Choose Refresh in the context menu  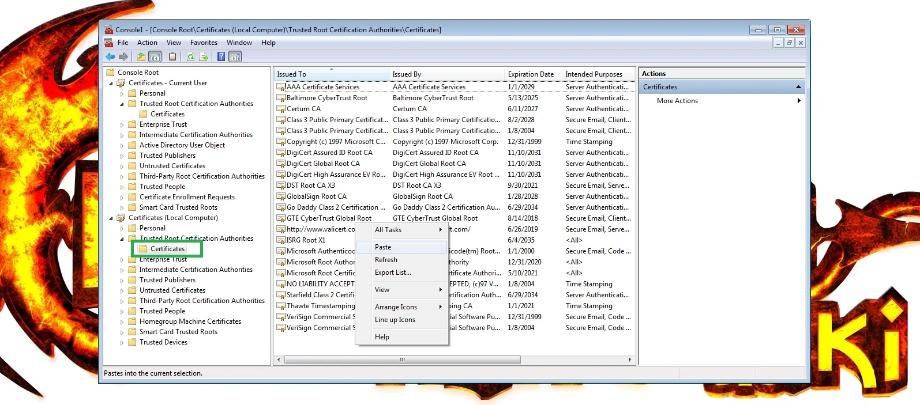[x=401, y=260]
